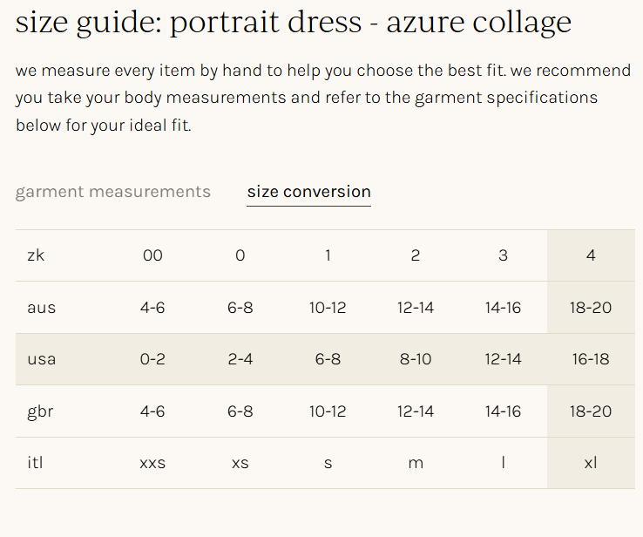
Task: Click the usa 0-2 size cell
Action: (x=152, y=359)
